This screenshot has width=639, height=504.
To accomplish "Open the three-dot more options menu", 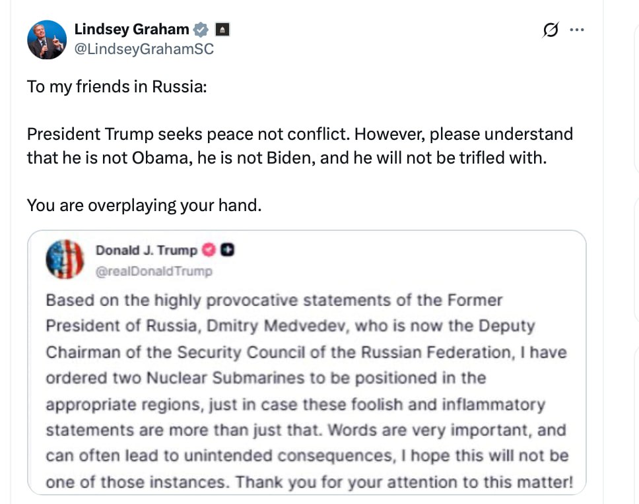I will [577, 30].
